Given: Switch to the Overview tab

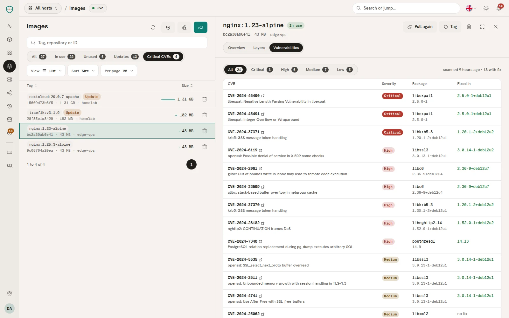Looking at the screenshot, I should [236, 48].
